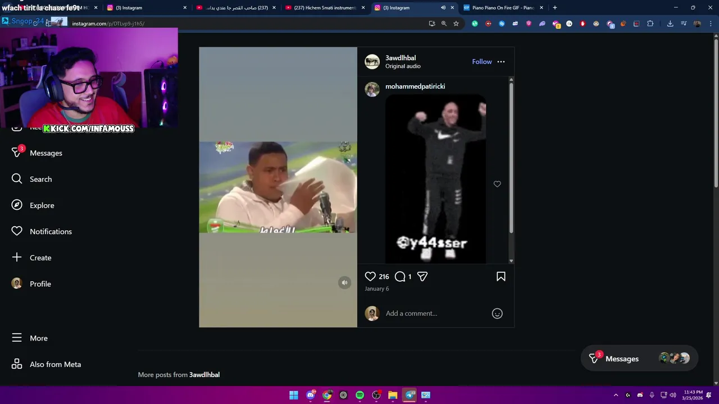Open the Chrome profile avatar
This screenshot has height=404, width=719.
pos(697,24)
